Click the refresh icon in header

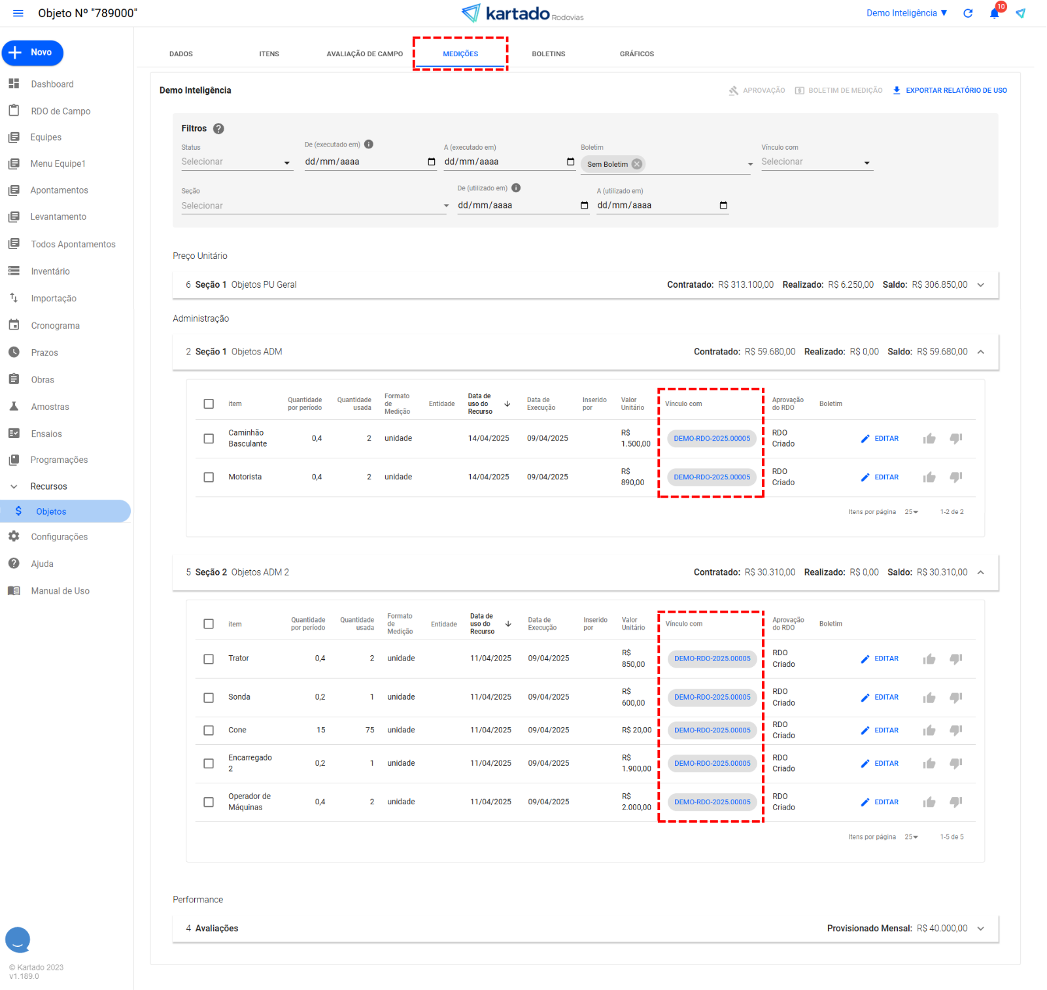tap(968, 13)
